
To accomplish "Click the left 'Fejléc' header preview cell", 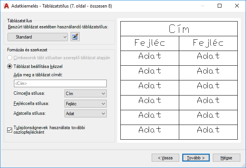I will 149,43.
